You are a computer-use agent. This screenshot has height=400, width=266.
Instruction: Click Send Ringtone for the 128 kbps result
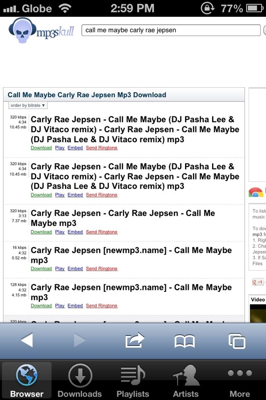102,306
